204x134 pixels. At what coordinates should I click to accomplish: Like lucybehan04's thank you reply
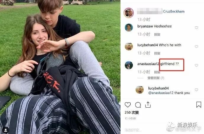[196, 90]
